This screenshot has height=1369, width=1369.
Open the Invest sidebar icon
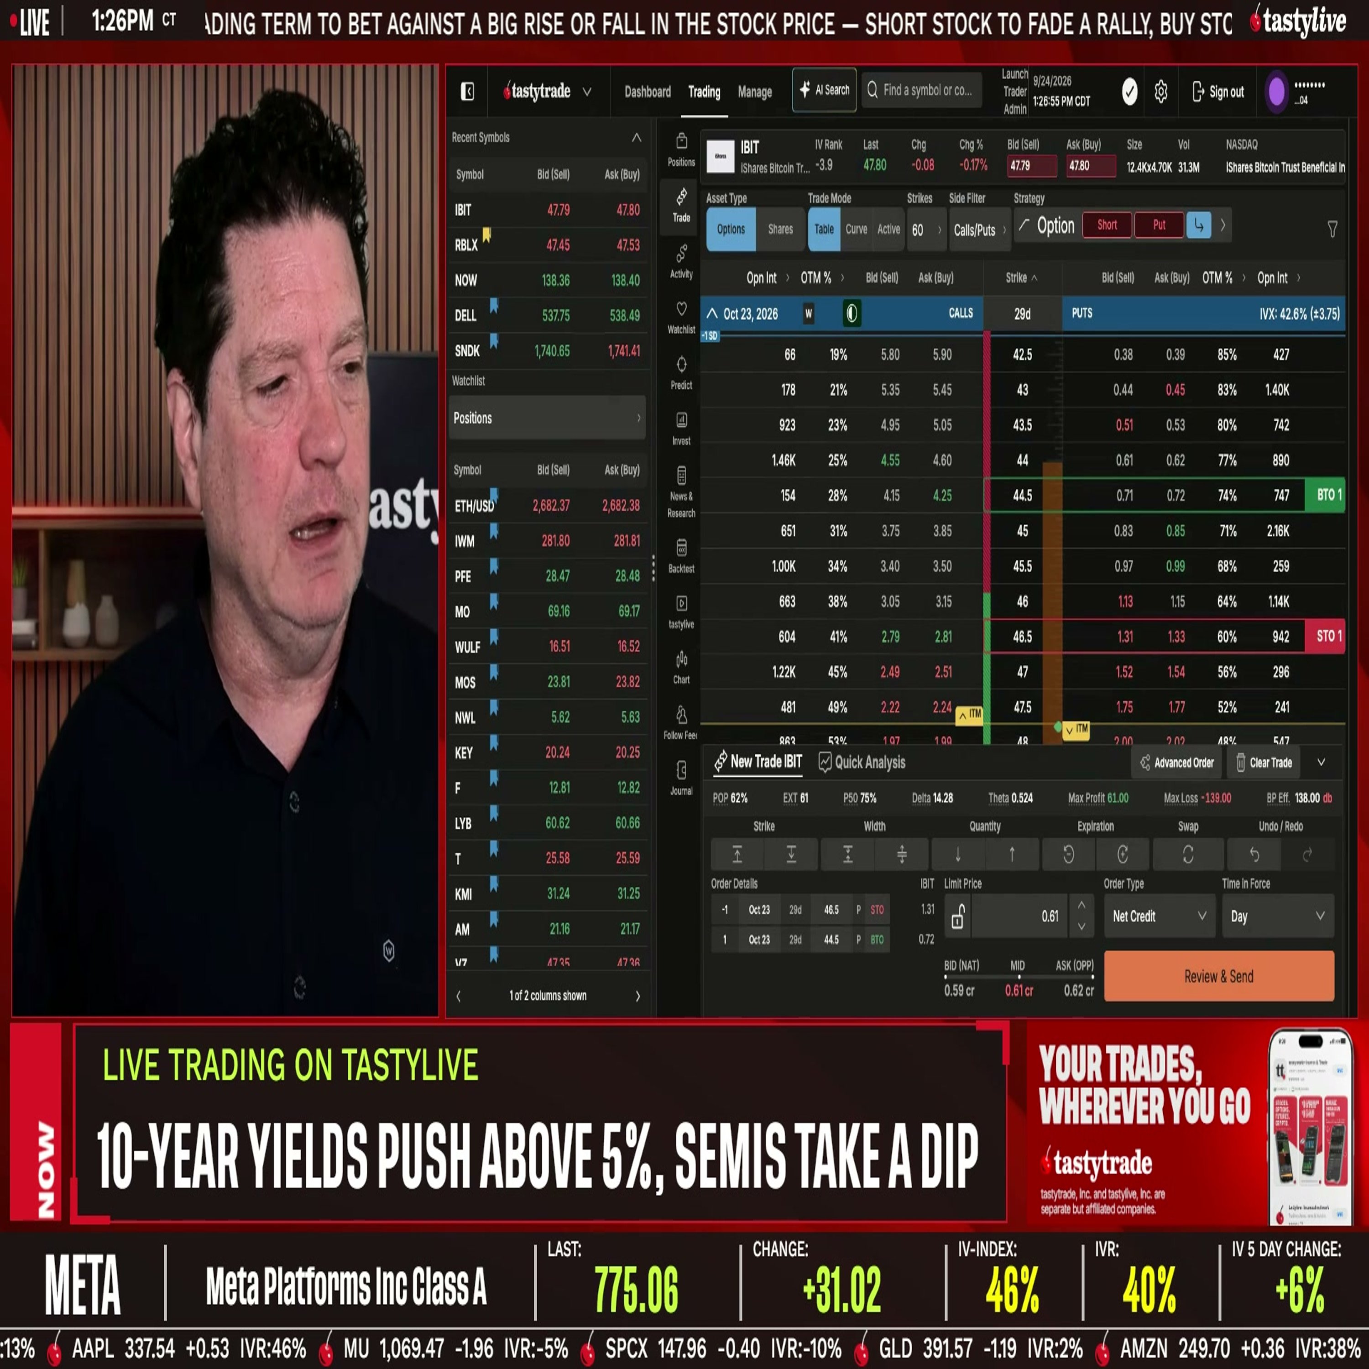click(681, 428)
